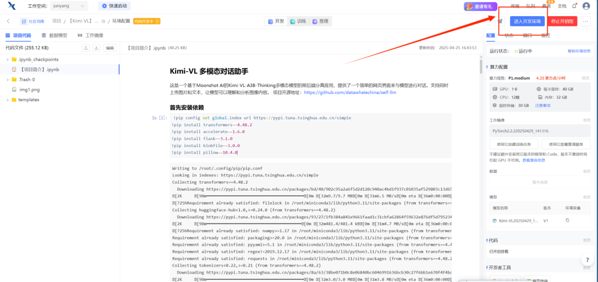Viewport: 598px width, 282px height.
Task: Click the platform logo in the top-left
Action: 12,6
